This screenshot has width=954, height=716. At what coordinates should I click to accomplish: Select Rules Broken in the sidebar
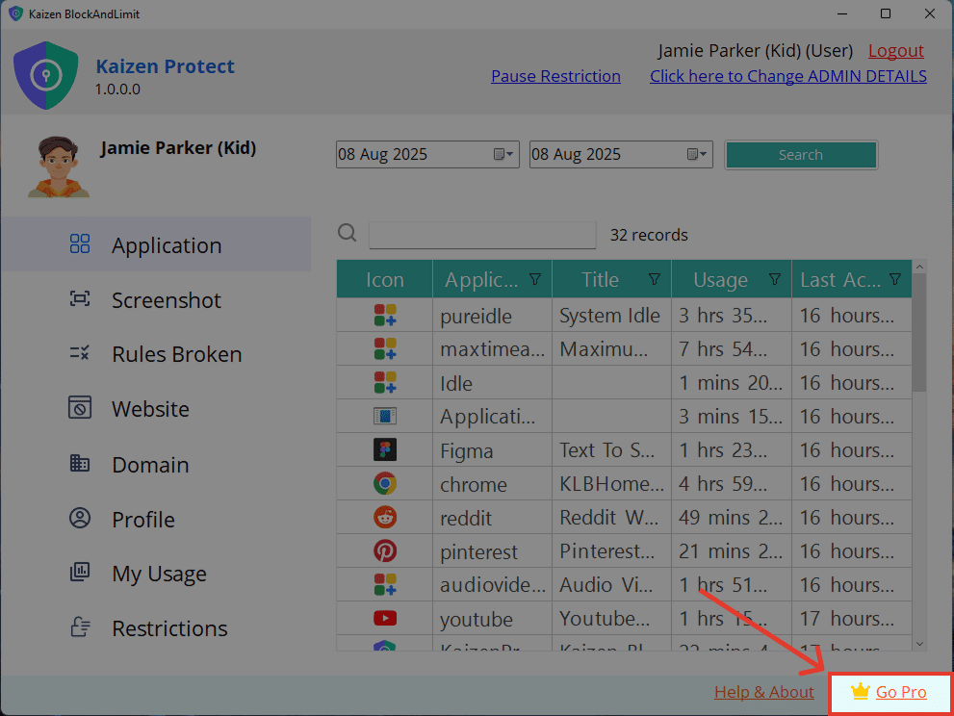(x=176, y=355)
